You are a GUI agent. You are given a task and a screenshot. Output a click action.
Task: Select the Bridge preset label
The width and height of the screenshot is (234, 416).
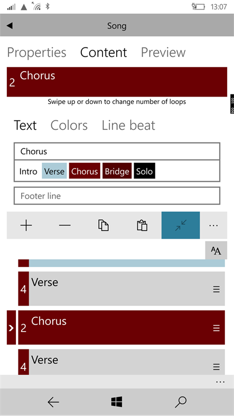pyautogui.click(x=117, y=171)
